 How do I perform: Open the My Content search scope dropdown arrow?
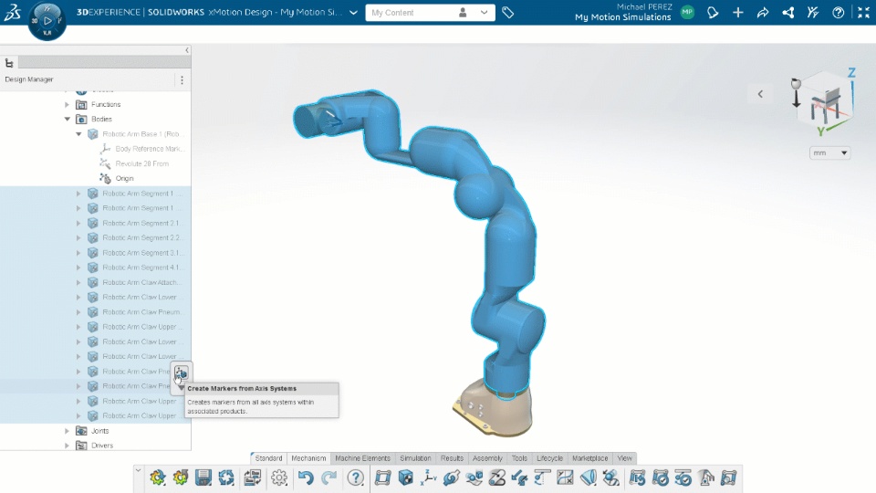(x=484, y=12)
